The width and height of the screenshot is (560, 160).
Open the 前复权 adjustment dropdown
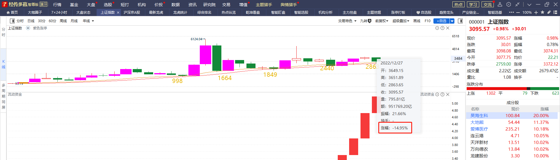point(381,21)
